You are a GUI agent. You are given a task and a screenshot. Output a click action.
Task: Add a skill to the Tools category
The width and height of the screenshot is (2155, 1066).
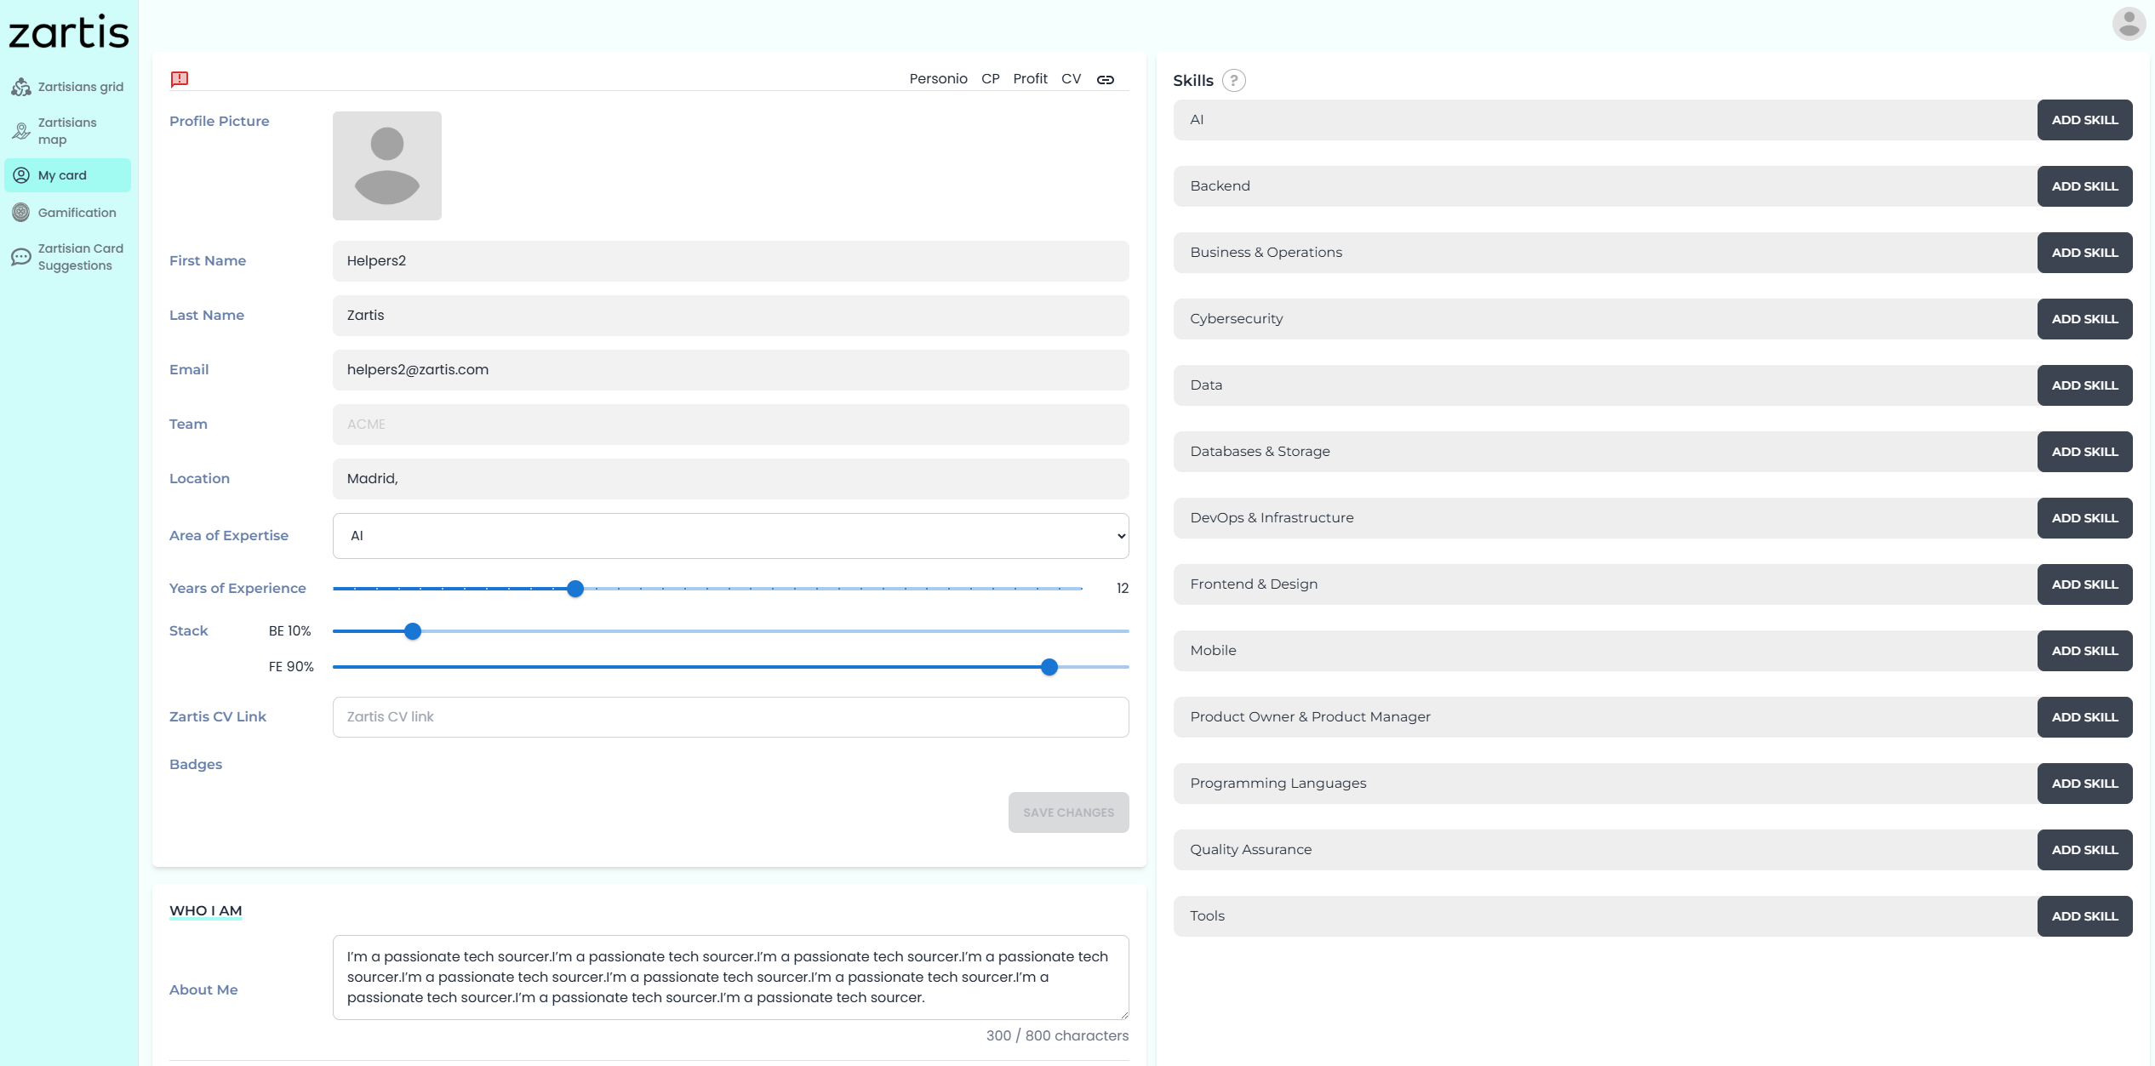point(2084,916)
